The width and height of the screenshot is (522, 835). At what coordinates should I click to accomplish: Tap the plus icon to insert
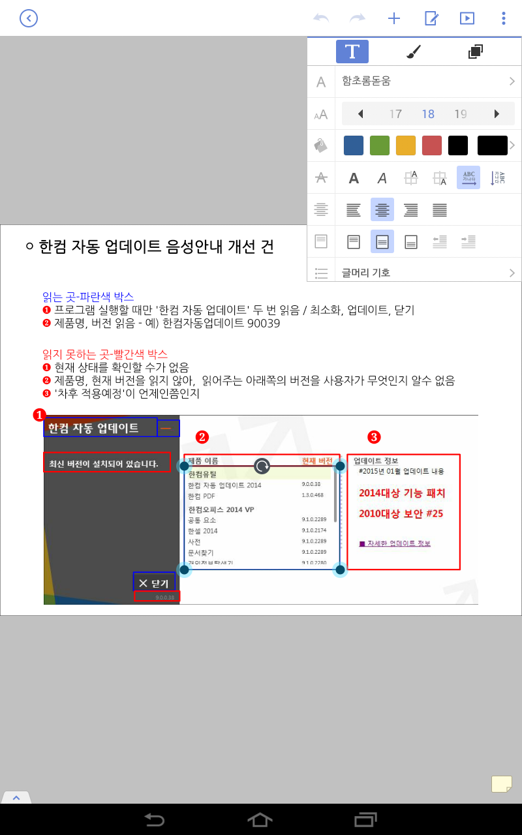click(394, 18)
